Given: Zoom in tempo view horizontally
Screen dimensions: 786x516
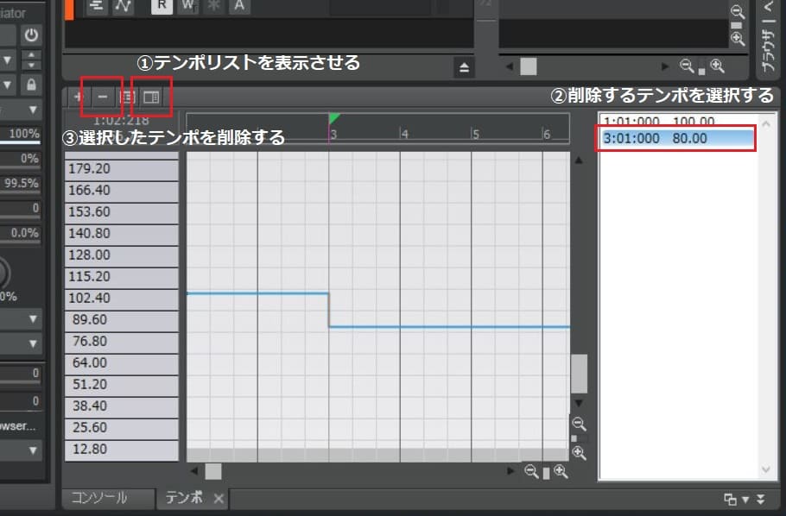Looking at the screenshot, I should [561, 471].
